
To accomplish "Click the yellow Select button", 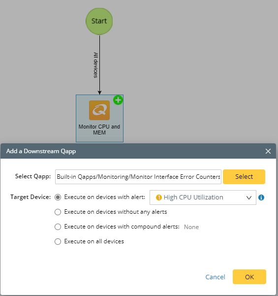I will [244, 177].
